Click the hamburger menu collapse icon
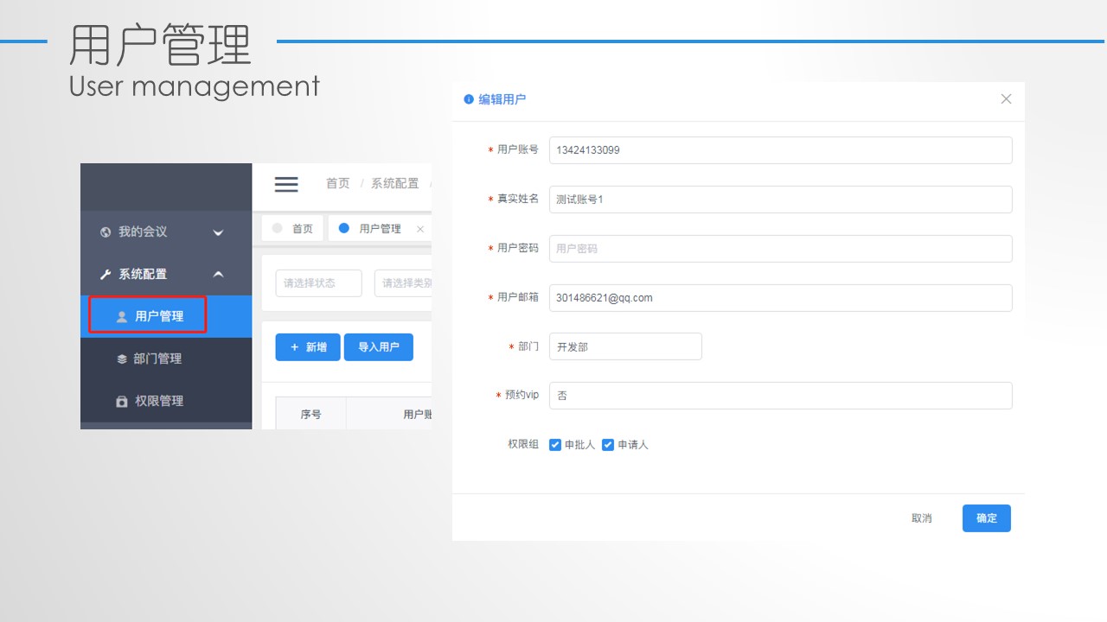This screenshot has width=1107, height=622. click(286, 184)
